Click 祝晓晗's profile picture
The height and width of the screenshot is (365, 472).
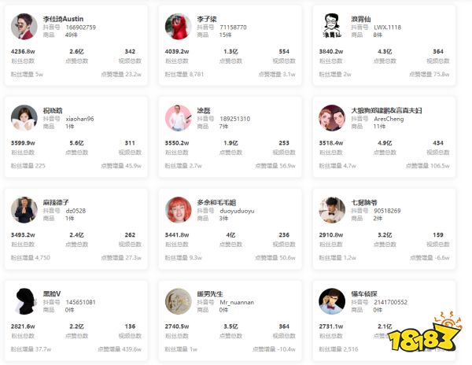[24, 118]
